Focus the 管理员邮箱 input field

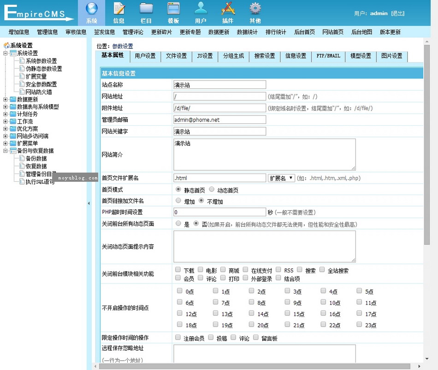click(219, 120)
